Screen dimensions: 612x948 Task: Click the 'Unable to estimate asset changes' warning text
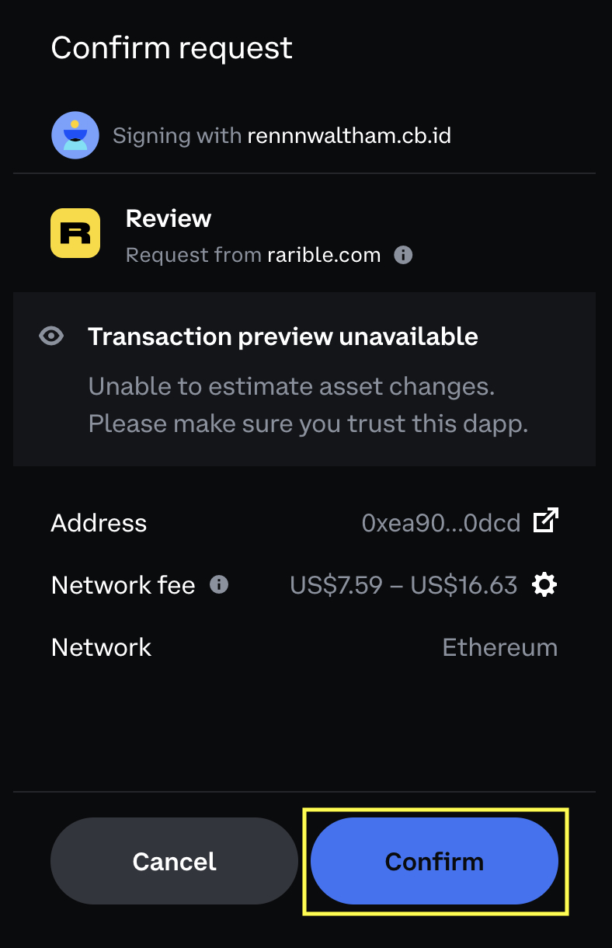pos(292,386)
